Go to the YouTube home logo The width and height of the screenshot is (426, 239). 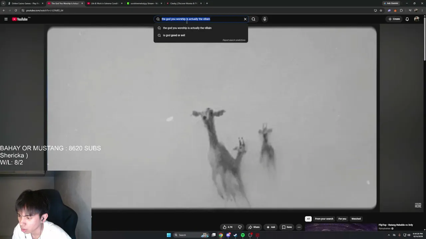21,19
